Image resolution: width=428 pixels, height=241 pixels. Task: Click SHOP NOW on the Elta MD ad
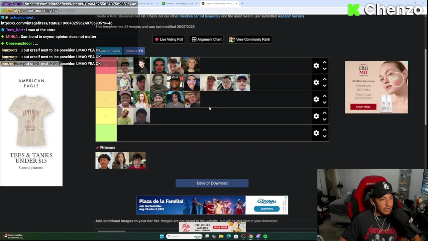click(363, 107)
